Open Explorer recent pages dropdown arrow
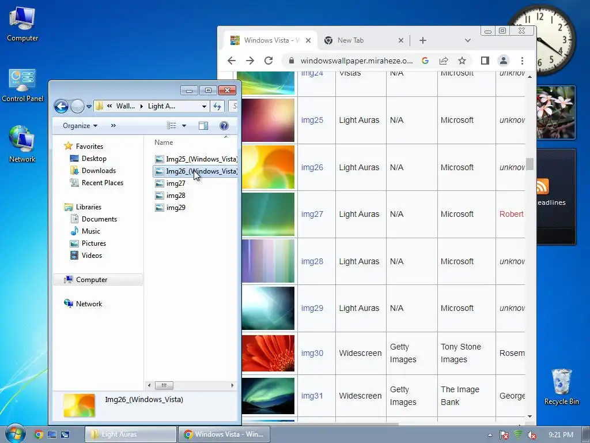Screen dimensions: 590x443 click(x=89, y=107)
